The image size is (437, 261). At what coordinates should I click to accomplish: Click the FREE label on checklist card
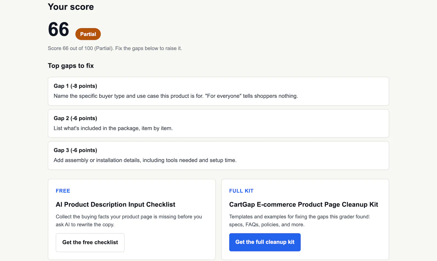click(x=63, y=191)
